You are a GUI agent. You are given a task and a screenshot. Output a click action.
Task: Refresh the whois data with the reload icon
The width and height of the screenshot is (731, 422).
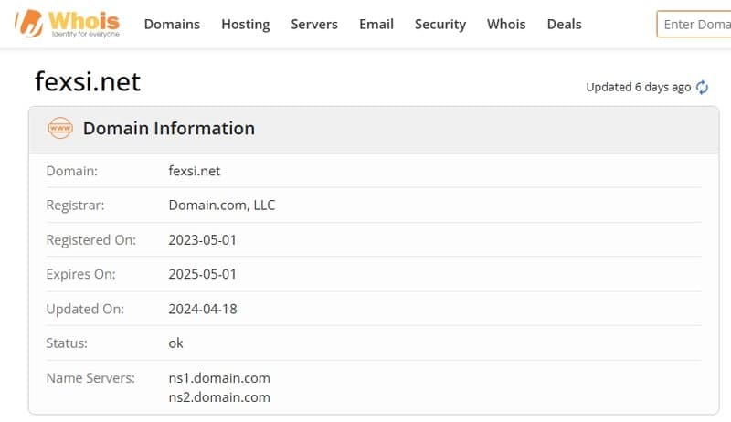click(702, 88)
